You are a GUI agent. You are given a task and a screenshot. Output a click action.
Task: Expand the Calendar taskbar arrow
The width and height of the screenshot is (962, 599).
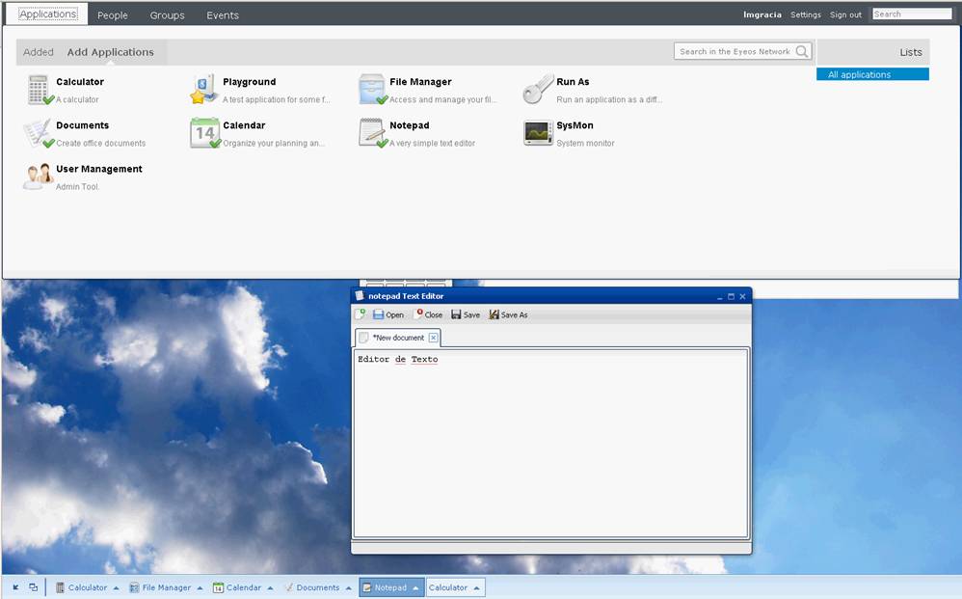click(x=270, y=587)
